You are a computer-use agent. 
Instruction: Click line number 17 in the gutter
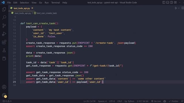click(x=14, y=43)
